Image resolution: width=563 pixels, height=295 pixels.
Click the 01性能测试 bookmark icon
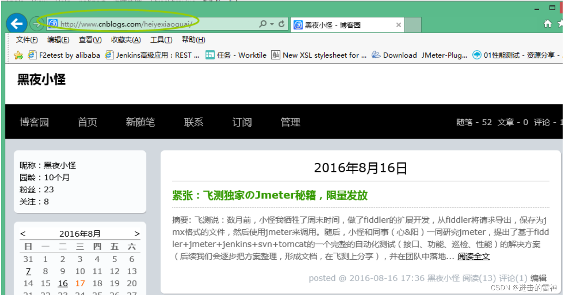[x=477, y=55]
